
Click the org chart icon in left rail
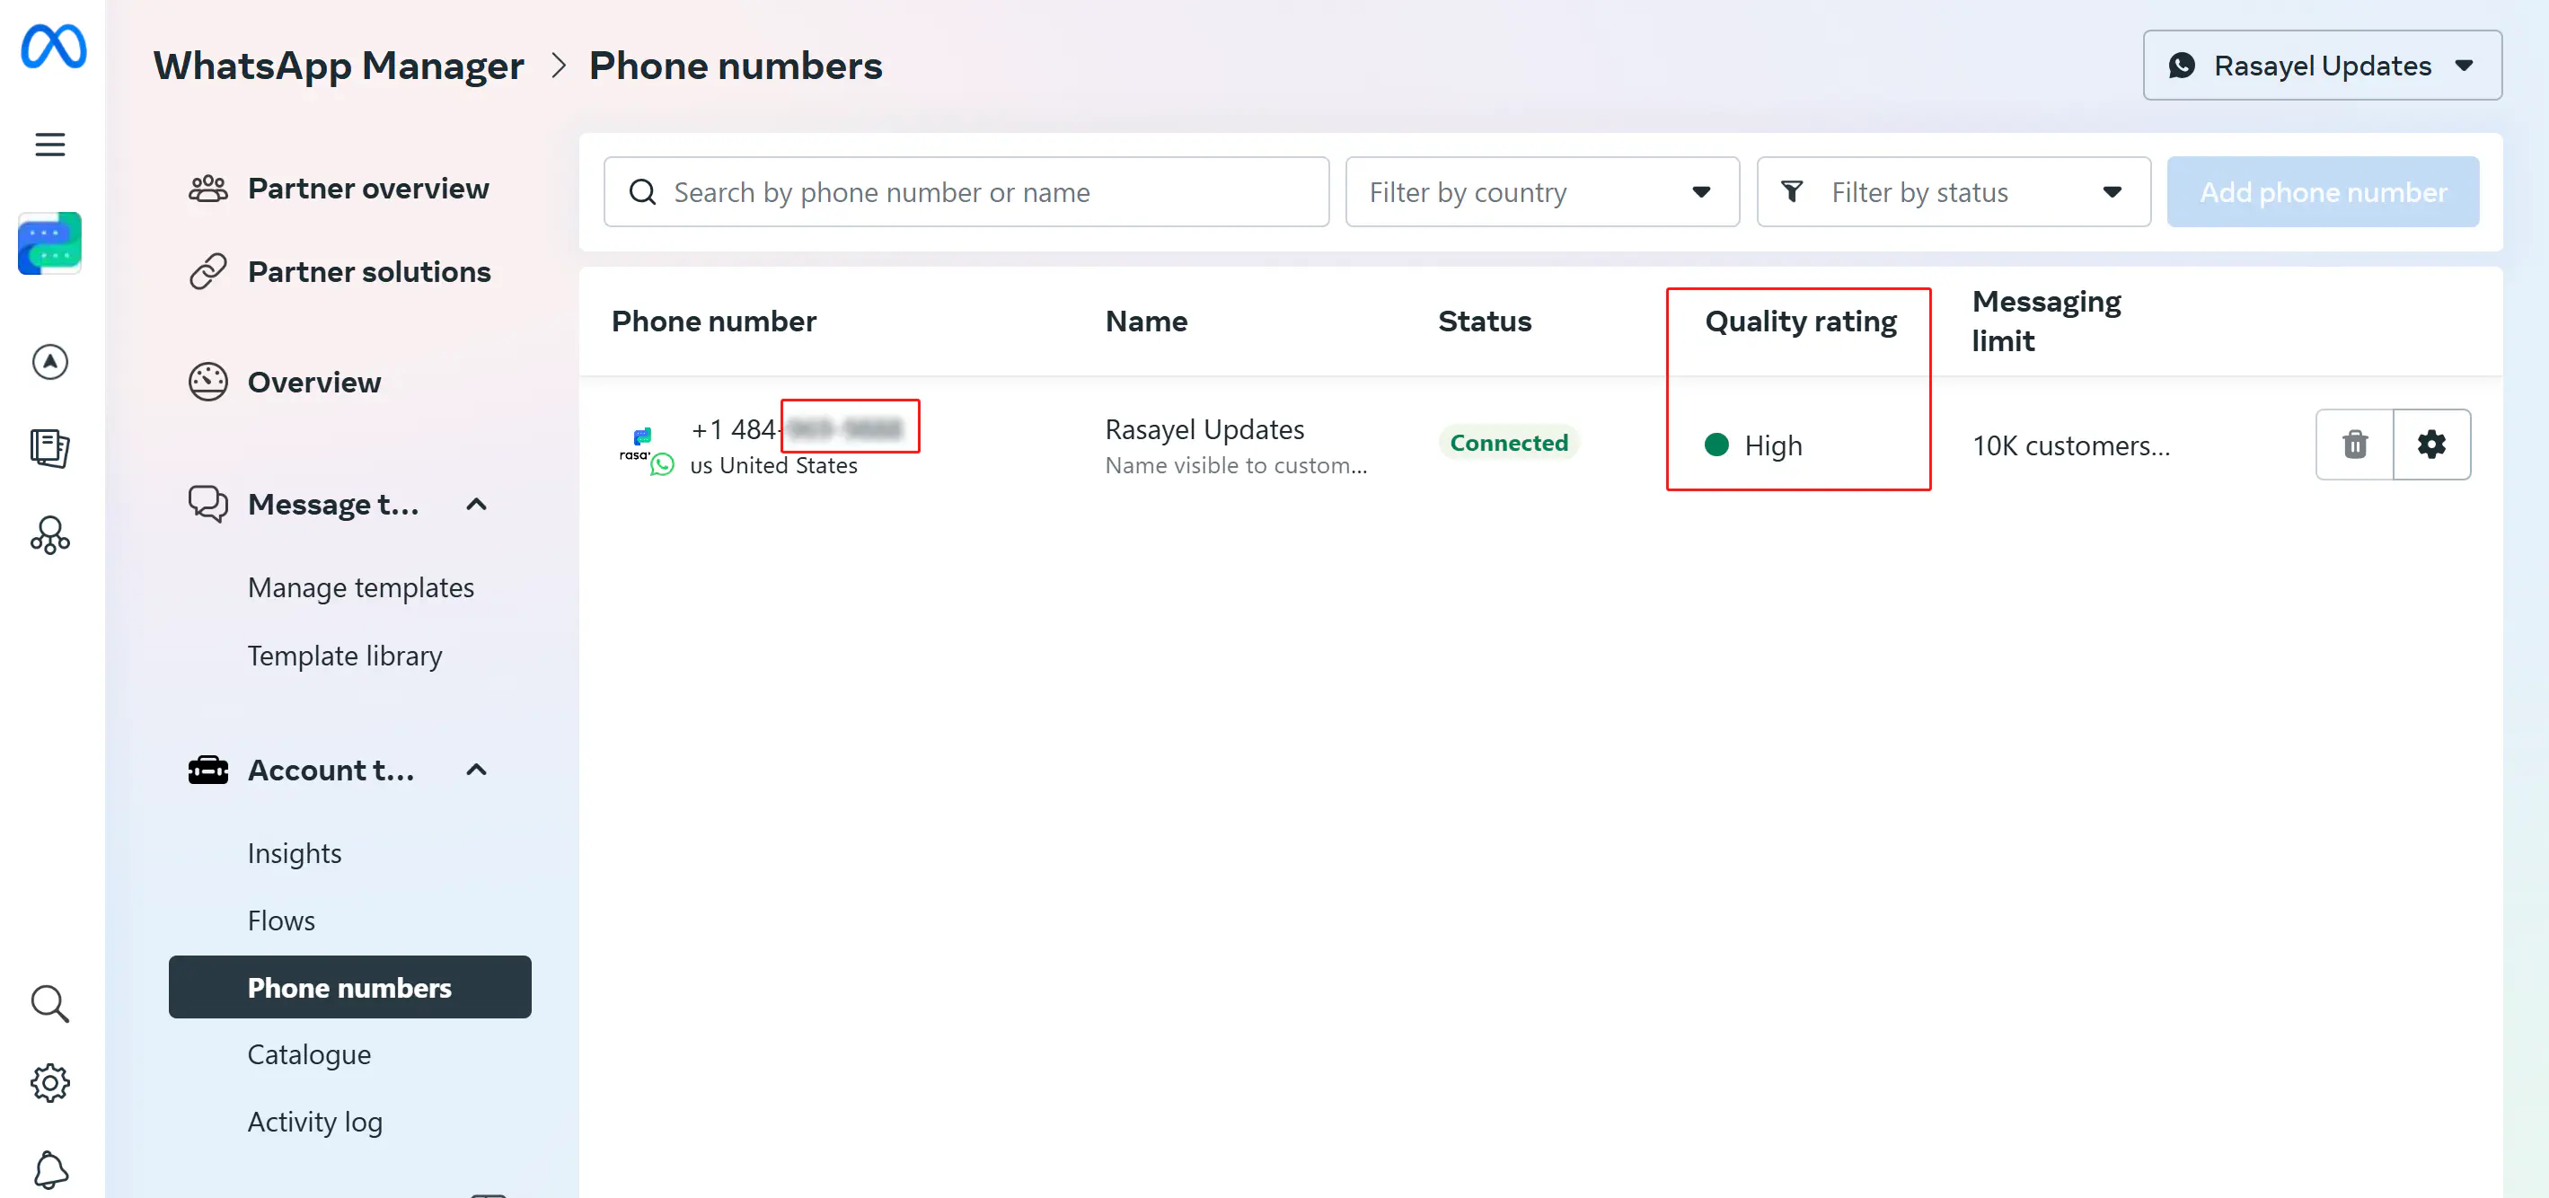(x=49, y=534)
